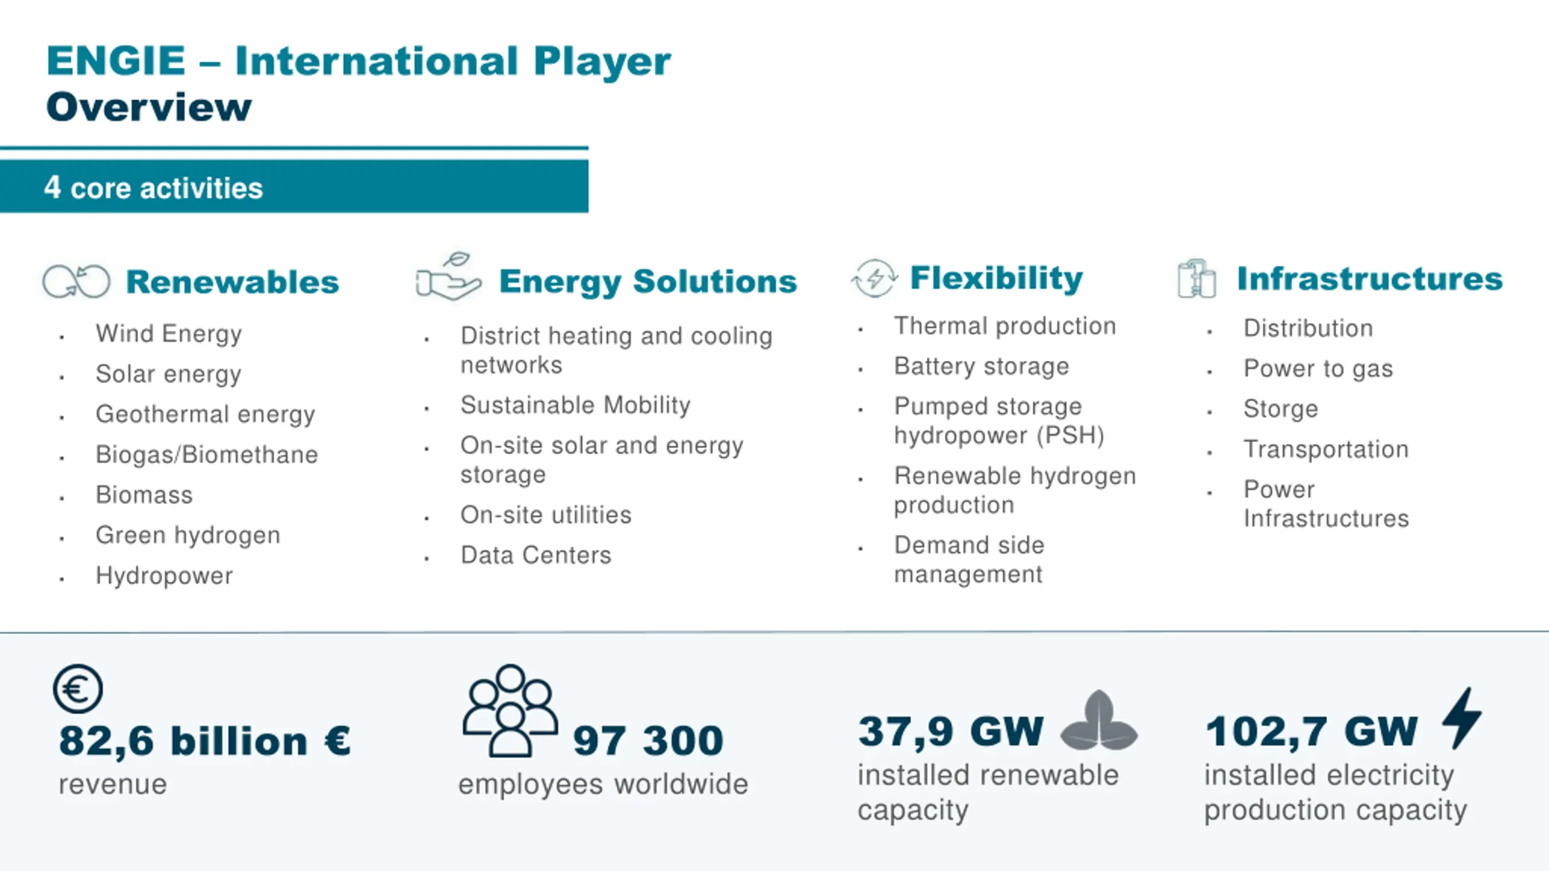Click the 'Biogas/Biomethane' bullet
1549x871 pixels.
[x=207, y=455]
